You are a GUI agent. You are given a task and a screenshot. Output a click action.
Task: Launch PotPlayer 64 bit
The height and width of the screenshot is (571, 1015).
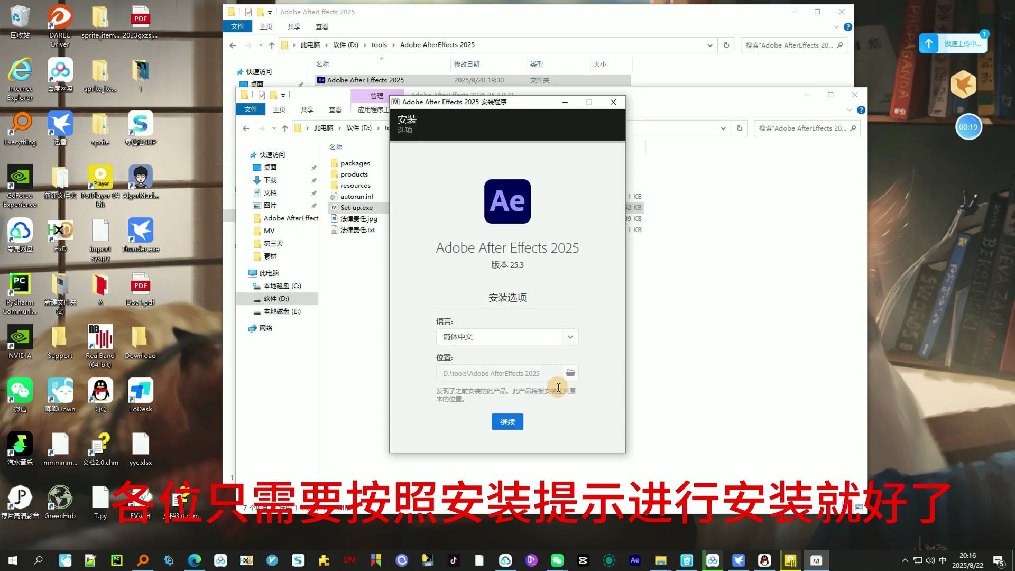100,177
